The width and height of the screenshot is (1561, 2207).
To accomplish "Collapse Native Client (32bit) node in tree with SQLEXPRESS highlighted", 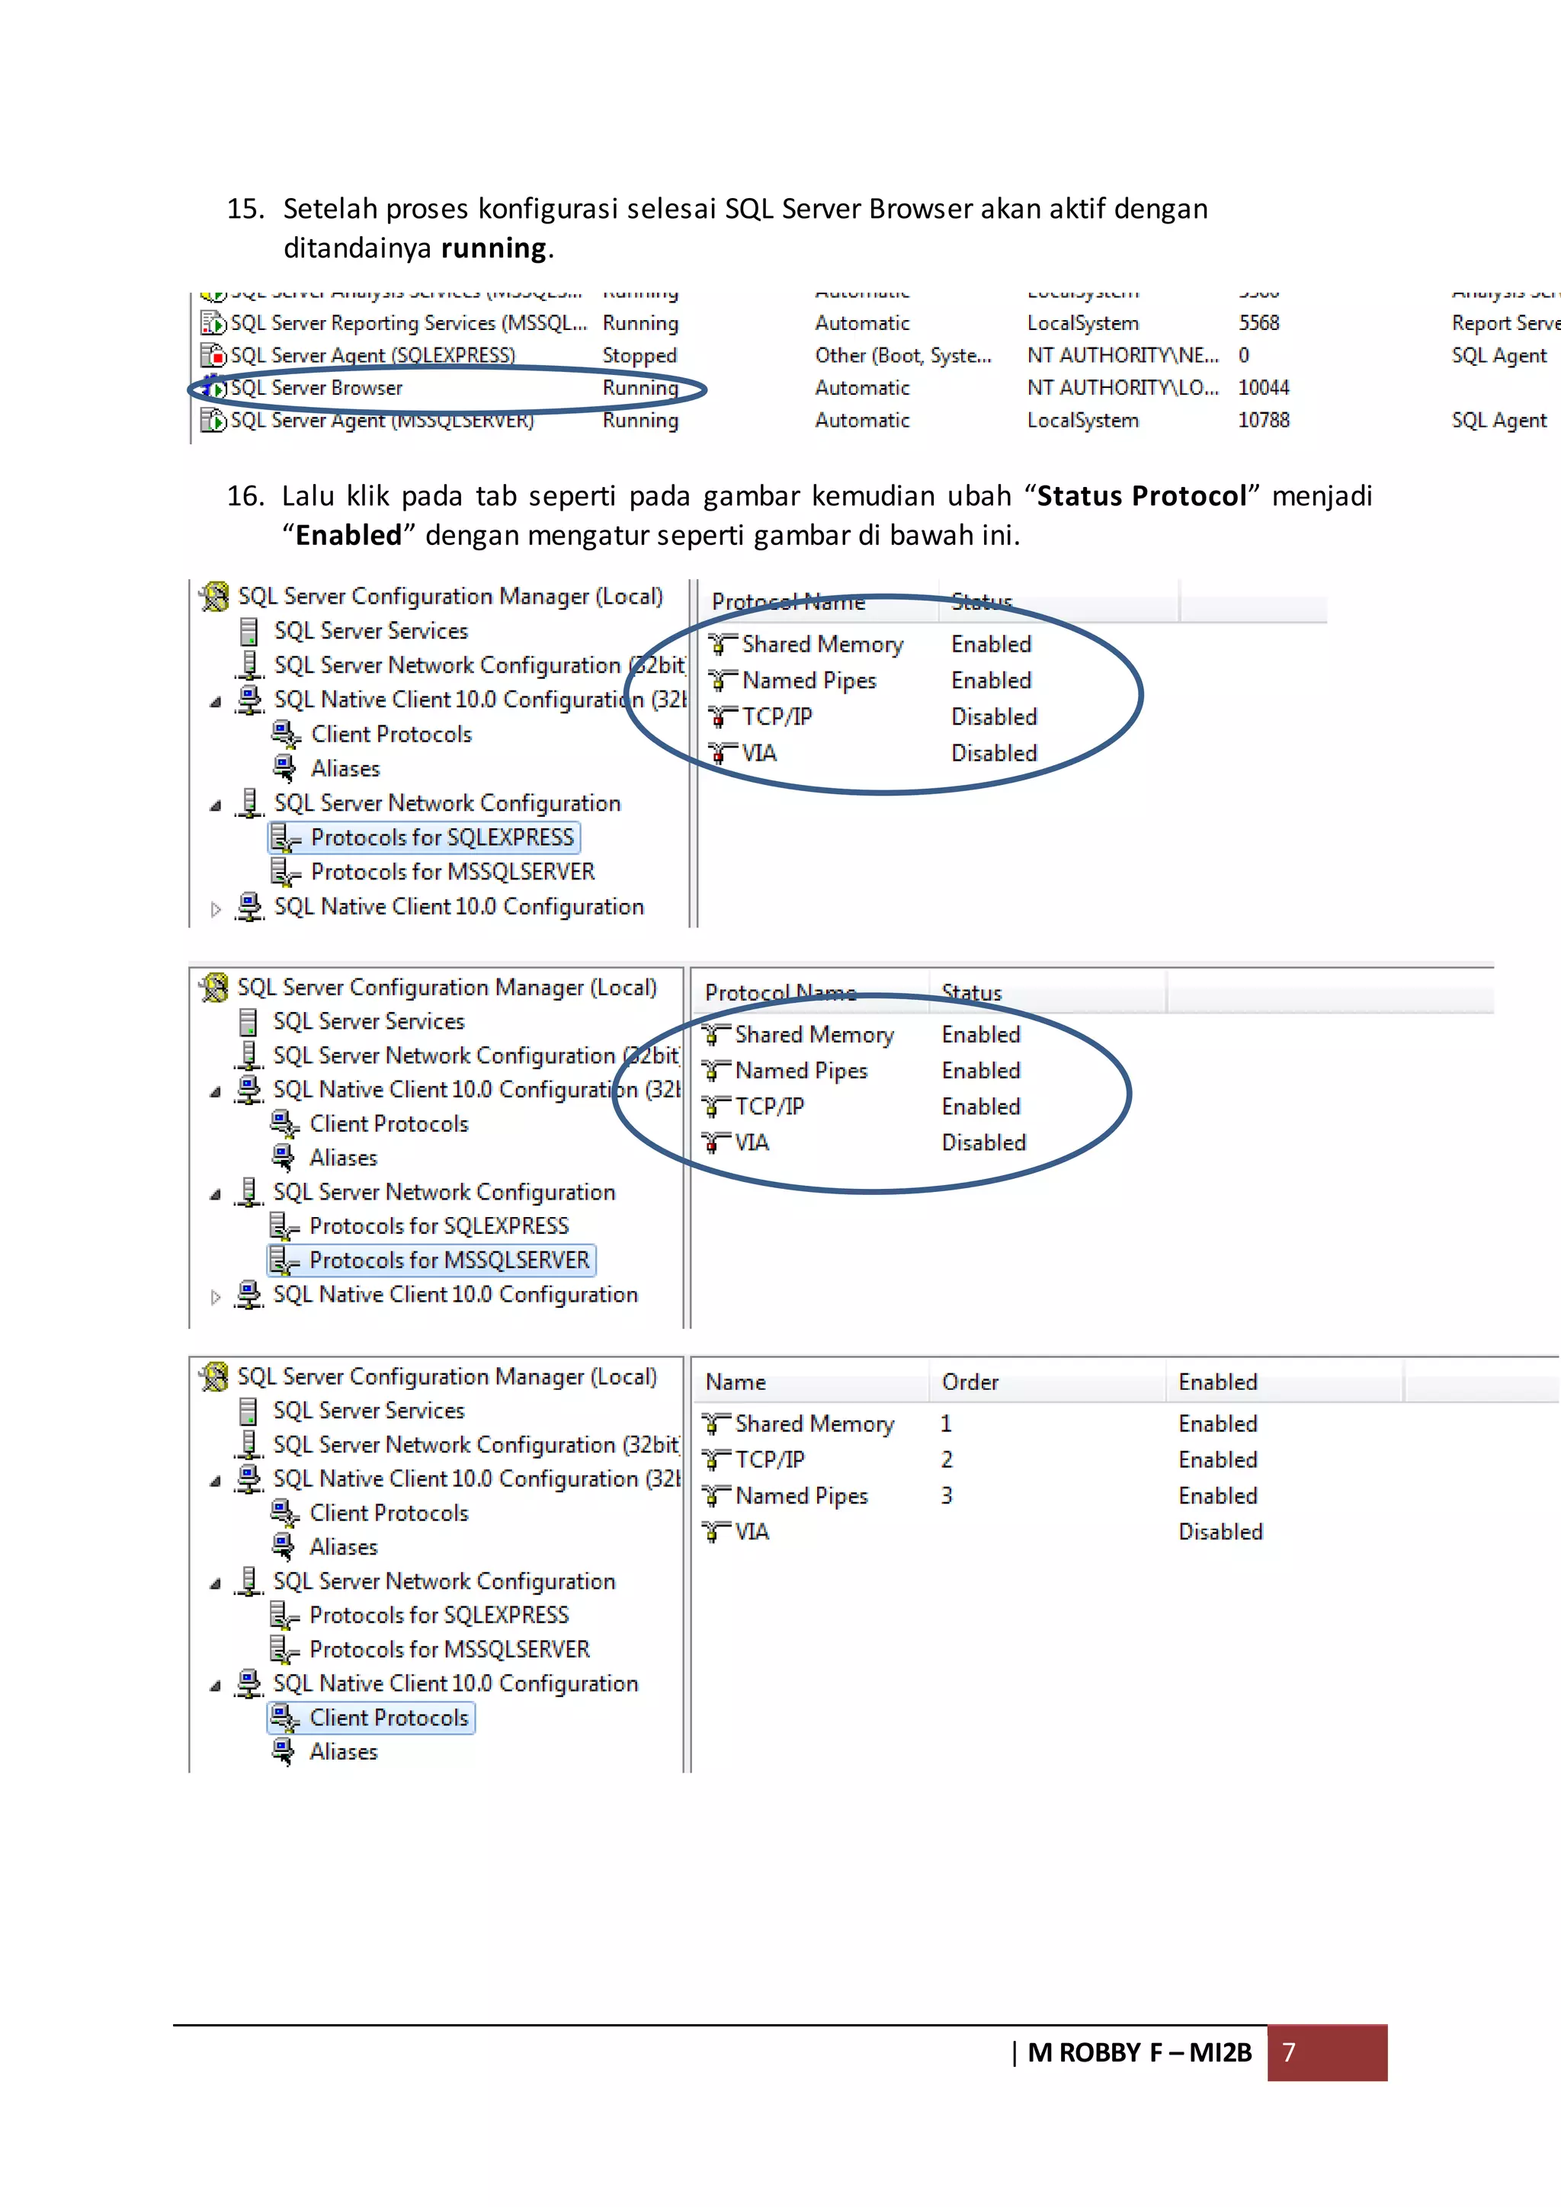I will coord(215,702).
